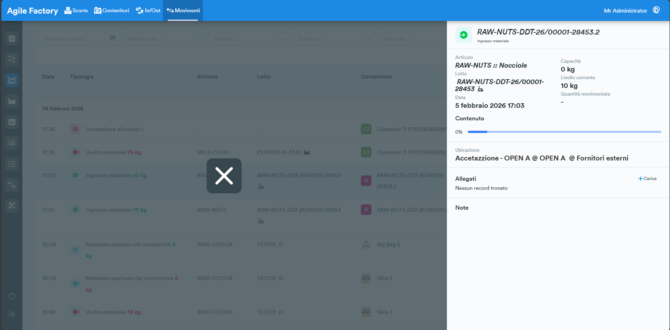Viewport: 670px width, 330px height.
Task: Open the warehouse sidebar icon
Action: click(x=12, y=80)
